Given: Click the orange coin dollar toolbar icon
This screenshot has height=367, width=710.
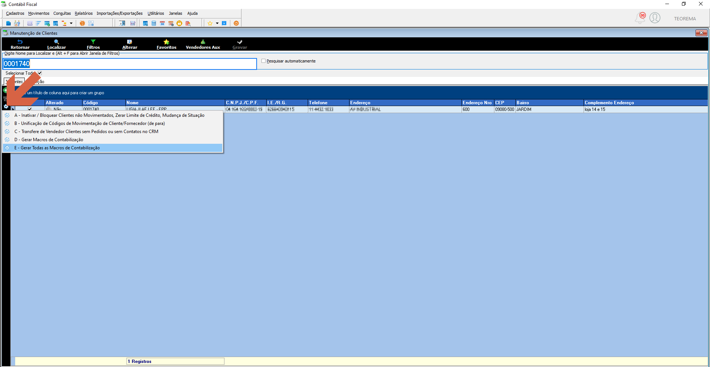Looking at the screenshot, I should click(x=82, y=23).
